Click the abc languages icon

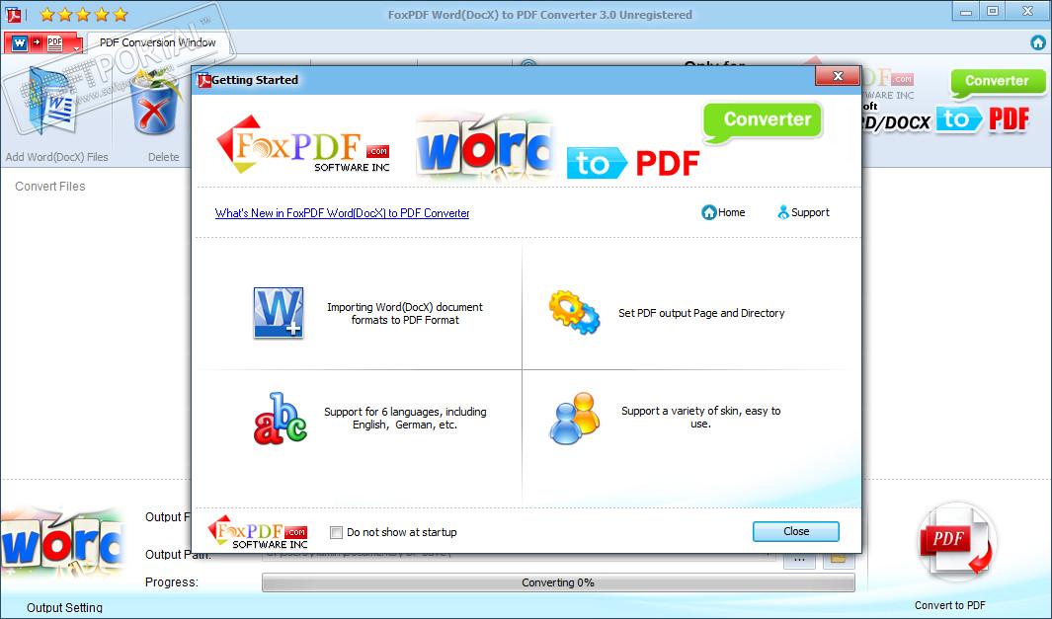click(x=280, y=419)
